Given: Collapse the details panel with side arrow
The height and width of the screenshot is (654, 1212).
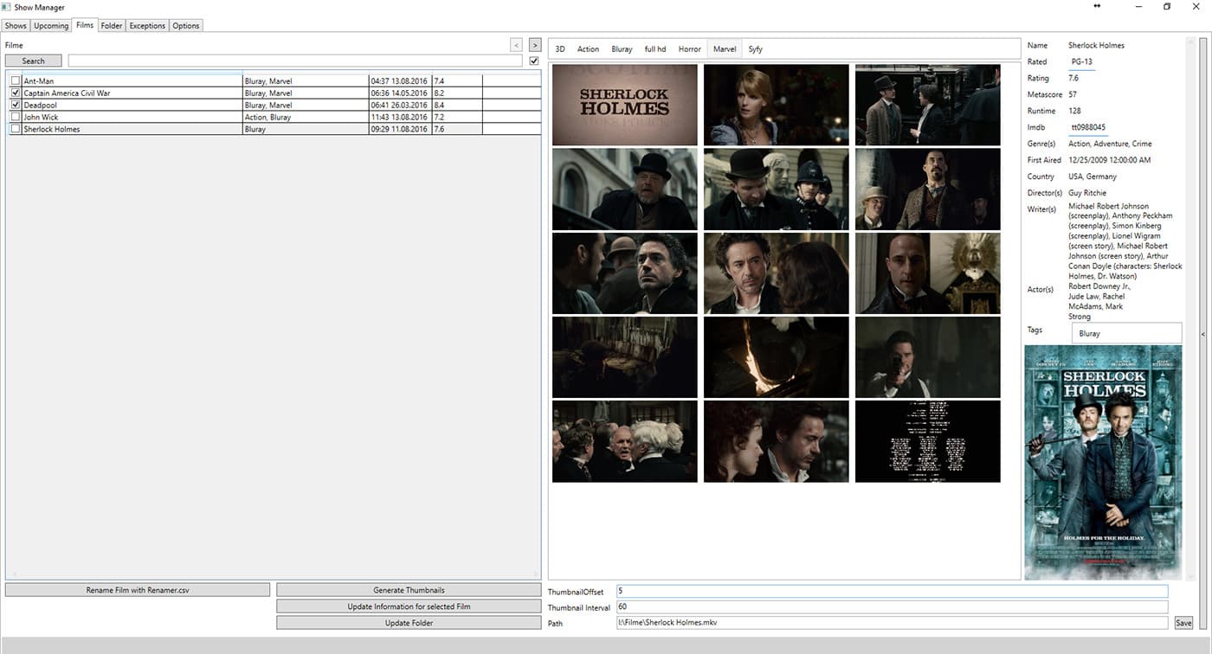Looking at the screenshot, I should pos(1202,333).
